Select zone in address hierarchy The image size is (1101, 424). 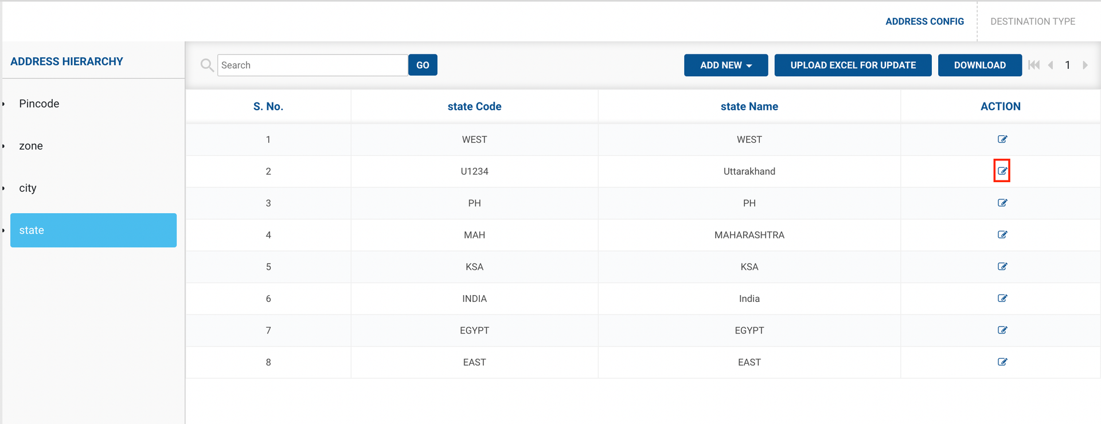pos(31,146)
